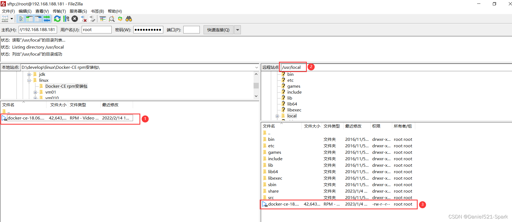Toggle directory comparison
This screenshot has height=222, width=512.
pos(112,19)
